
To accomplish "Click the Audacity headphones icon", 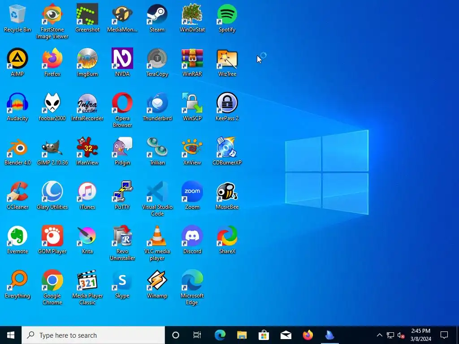I will 17,103.
